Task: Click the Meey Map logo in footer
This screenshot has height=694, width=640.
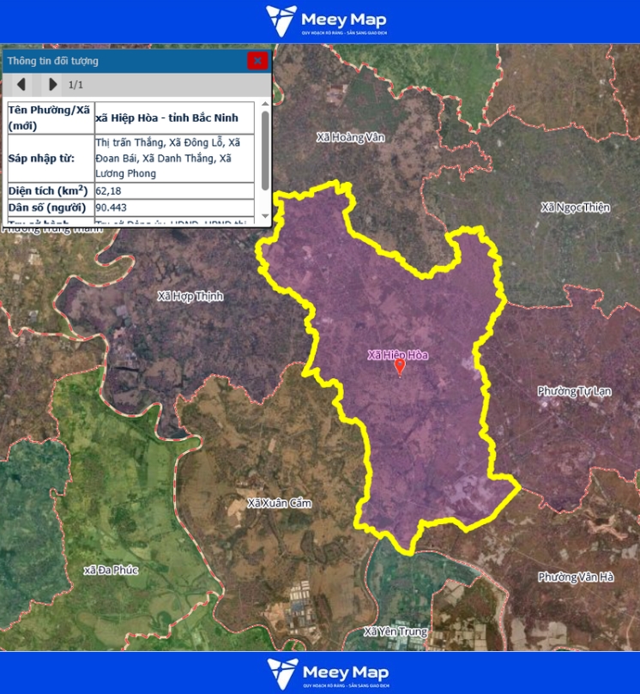Action: click(x=327, y=673)
